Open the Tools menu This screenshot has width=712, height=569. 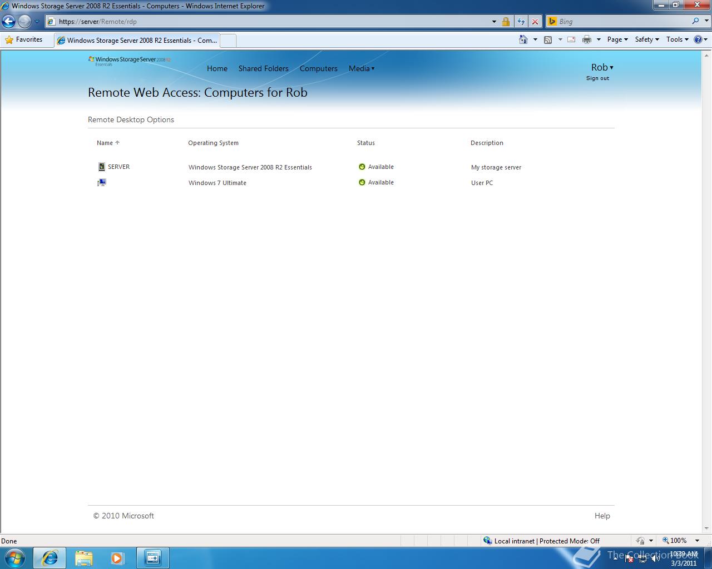[x=678, y=39]
